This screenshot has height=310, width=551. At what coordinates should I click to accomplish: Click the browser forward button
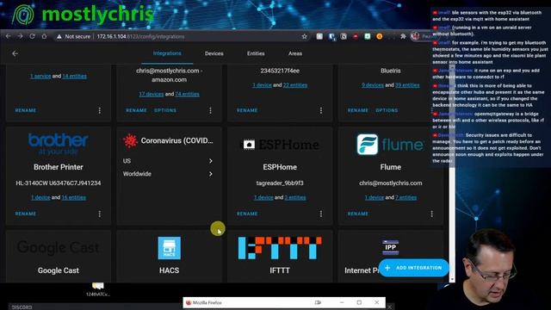click(20, 36)
